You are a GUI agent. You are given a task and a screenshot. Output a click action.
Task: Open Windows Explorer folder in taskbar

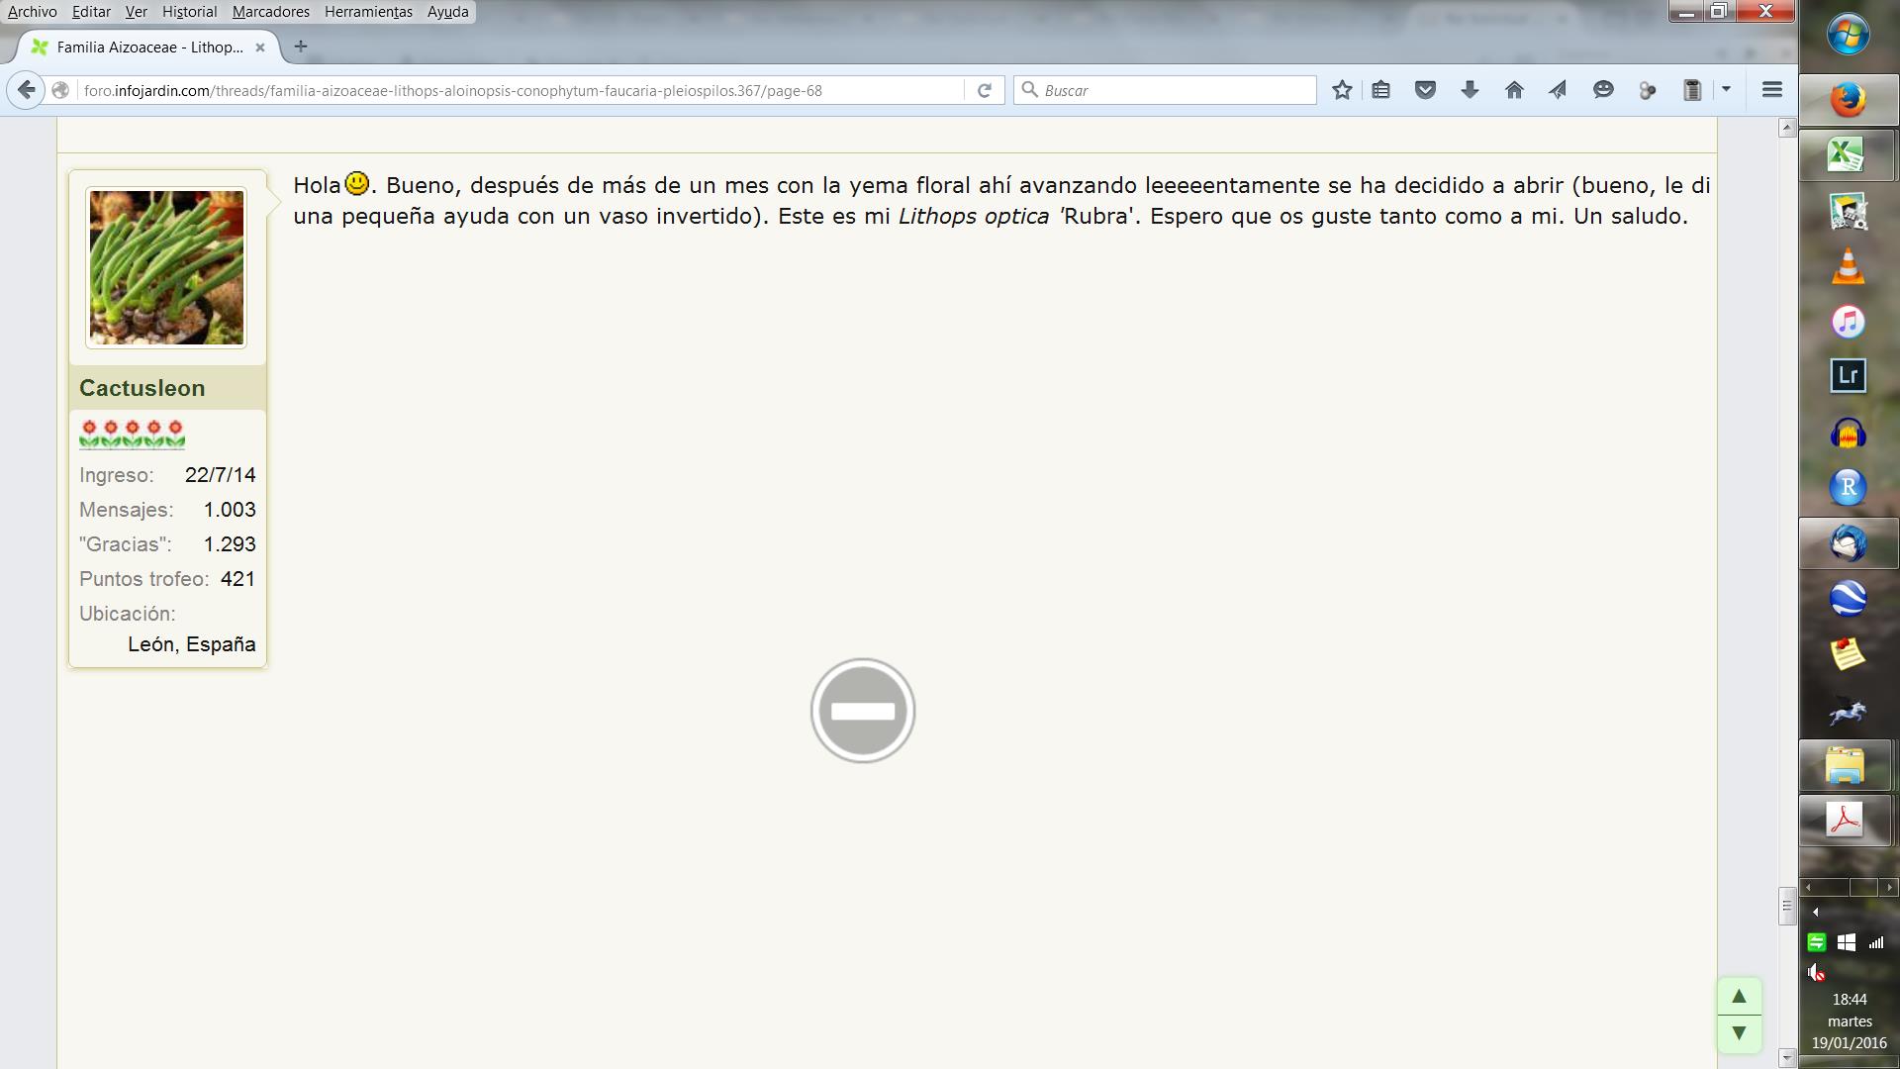pos(1848,765)
